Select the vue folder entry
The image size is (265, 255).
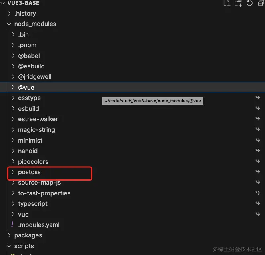point(23,214)
